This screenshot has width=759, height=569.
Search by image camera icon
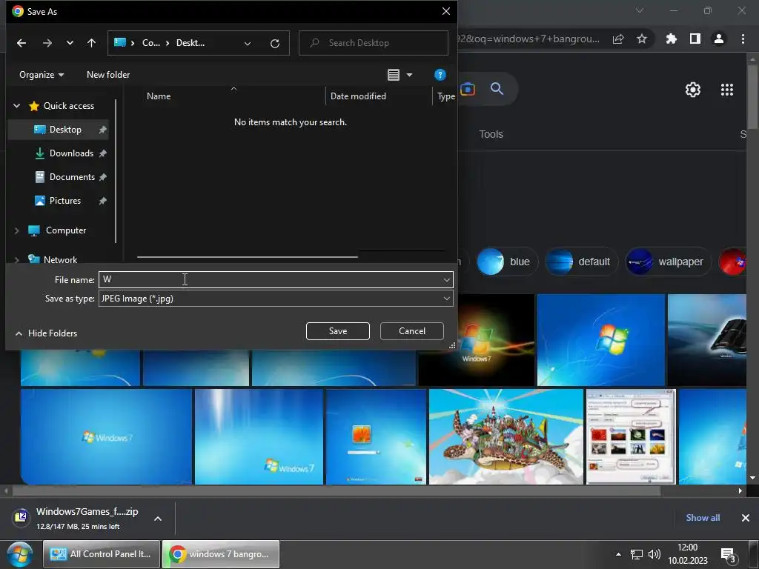468,89
